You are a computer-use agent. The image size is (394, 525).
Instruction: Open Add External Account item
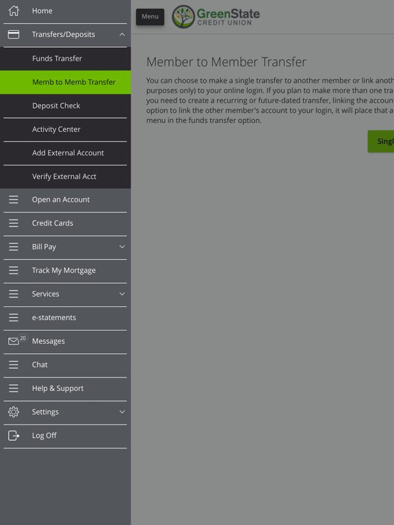click(x=66, y=153)
